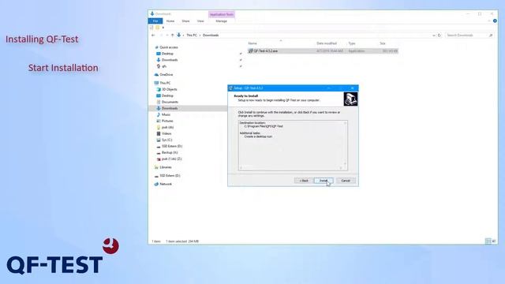
Task: Click the up-one-level arrow in Explorer
Action: (173, 35)
